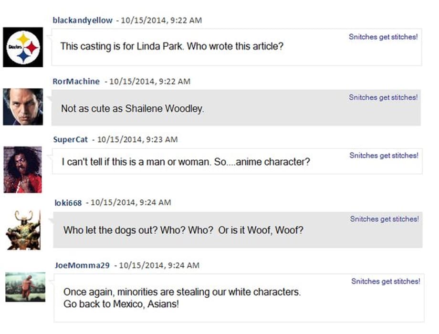
Task: Click the Shailene Woodley comment text
Action: tap(133, 109)
